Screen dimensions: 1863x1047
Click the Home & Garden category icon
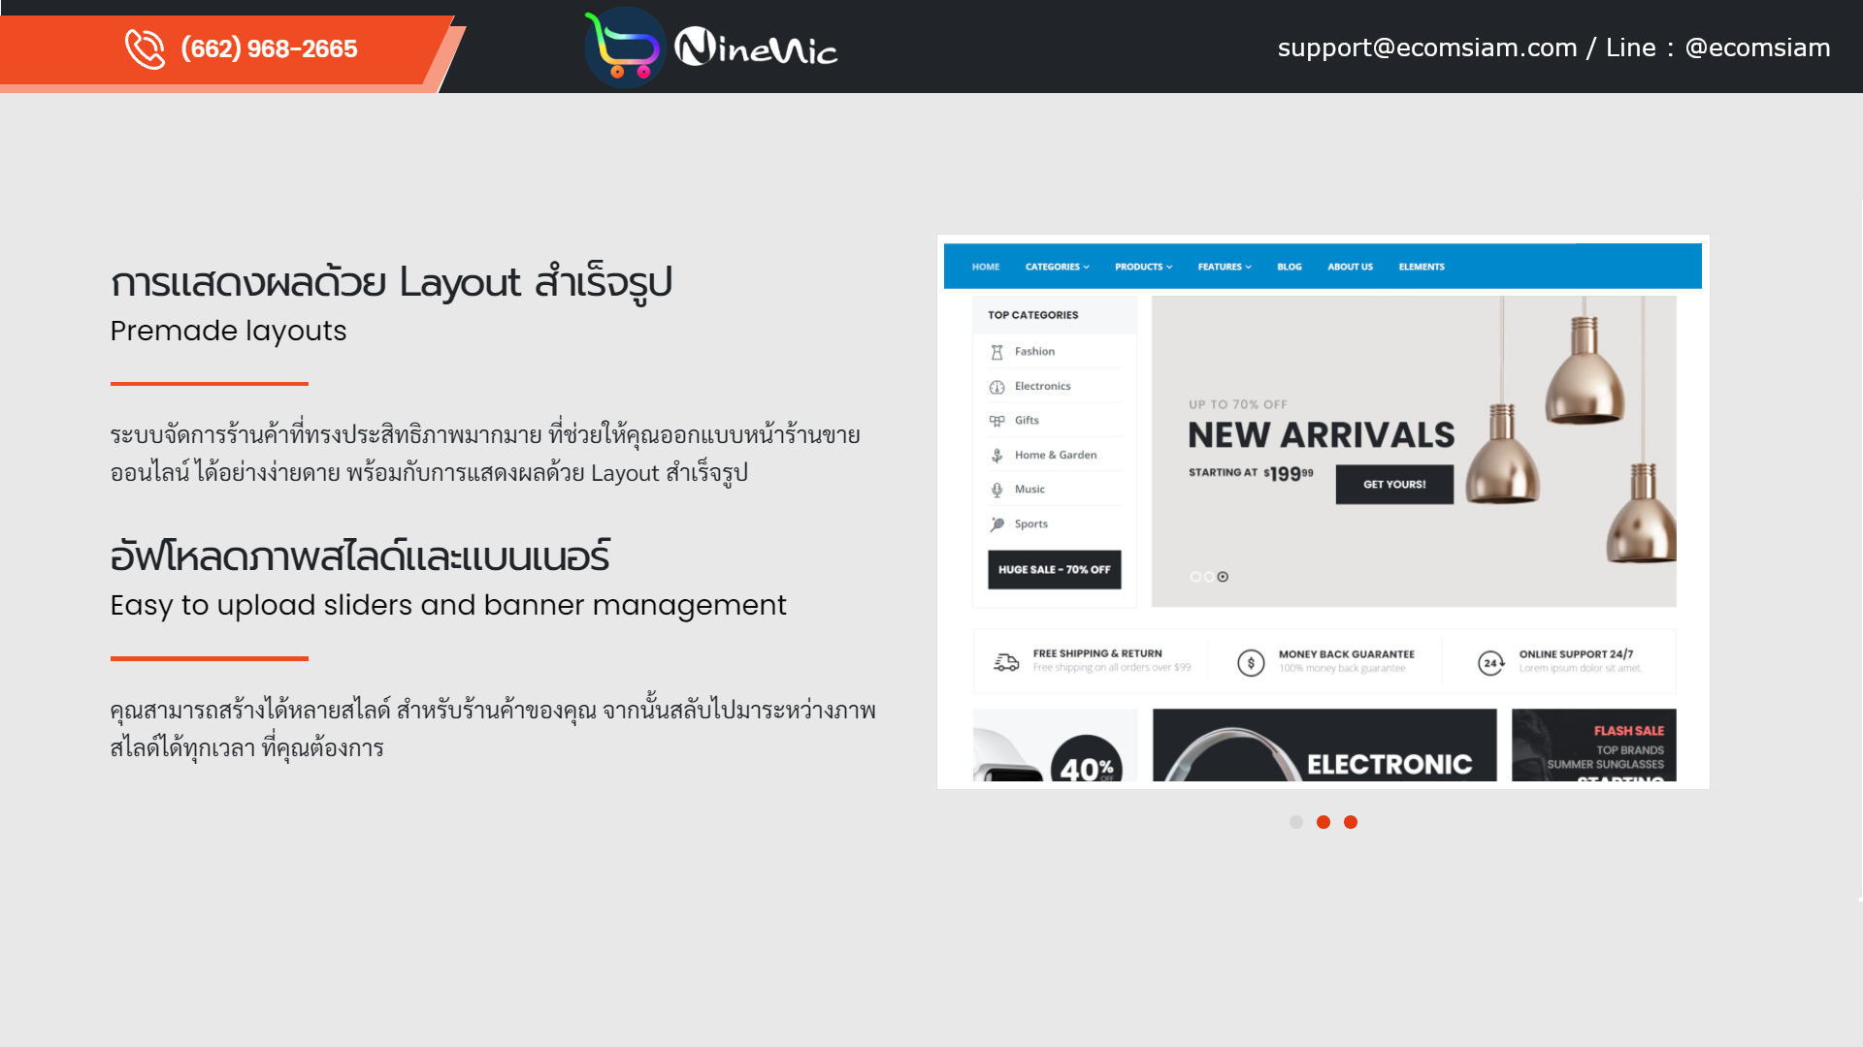[996, 455]
